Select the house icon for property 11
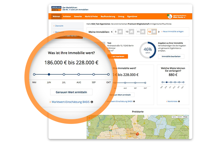Image resolution: width=214 pixels, height=143 pixels. pyautogui.click(x=143, y=32)
